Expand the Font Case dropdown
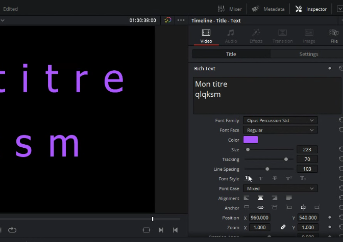The image size is (343, 242). [x=280, y=189]
